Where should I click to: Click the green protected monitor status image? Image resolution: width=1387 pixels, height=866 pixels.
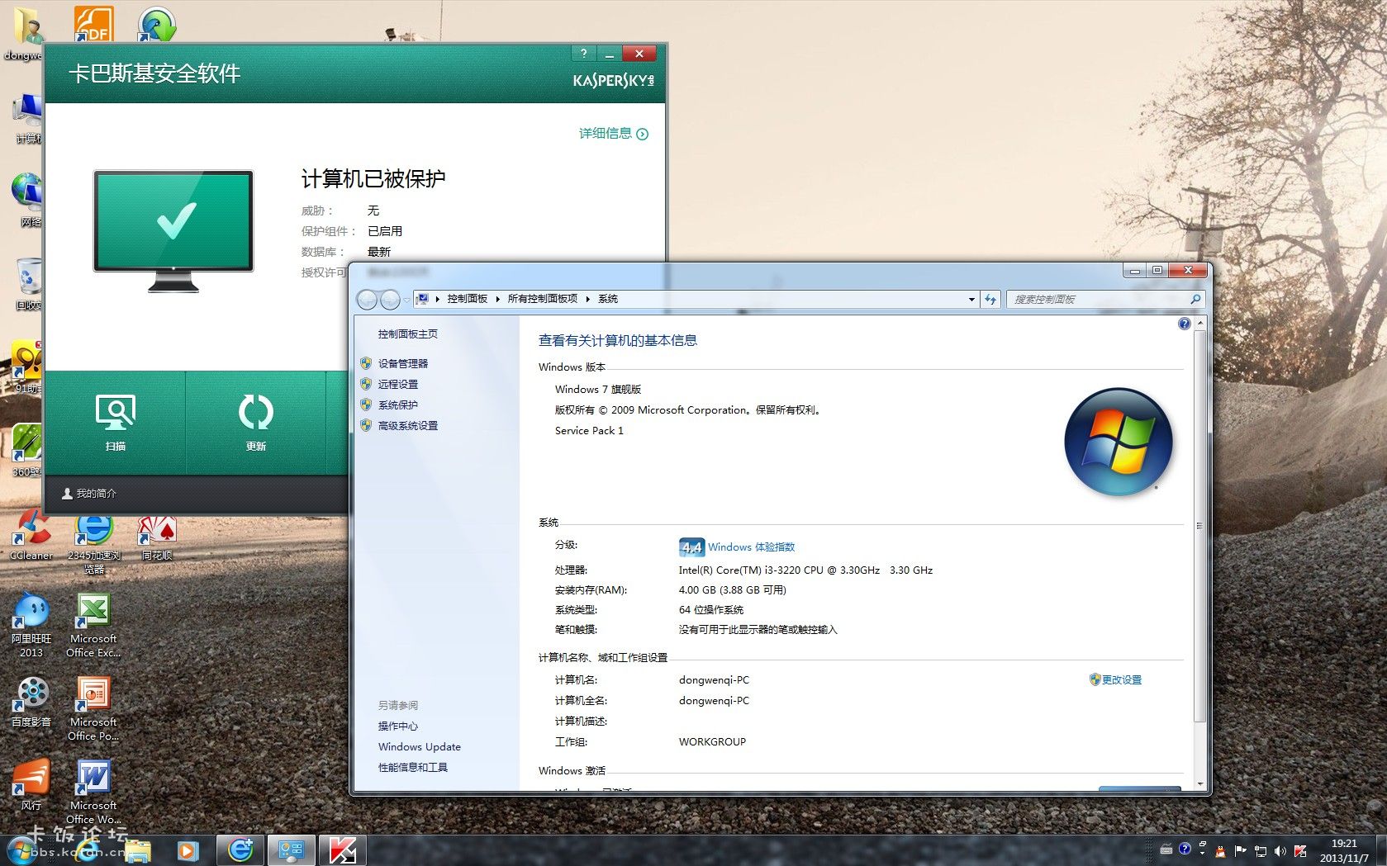coord(173,231)
